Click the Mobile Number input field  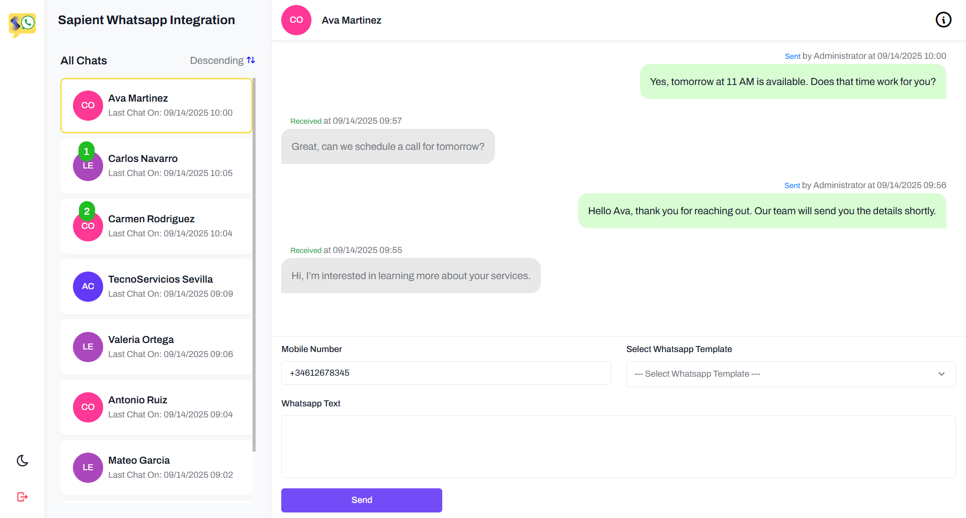click(446, 373)
